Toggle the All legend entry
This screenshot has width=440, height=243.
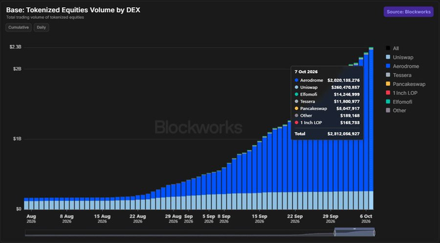tap(392, 48)
